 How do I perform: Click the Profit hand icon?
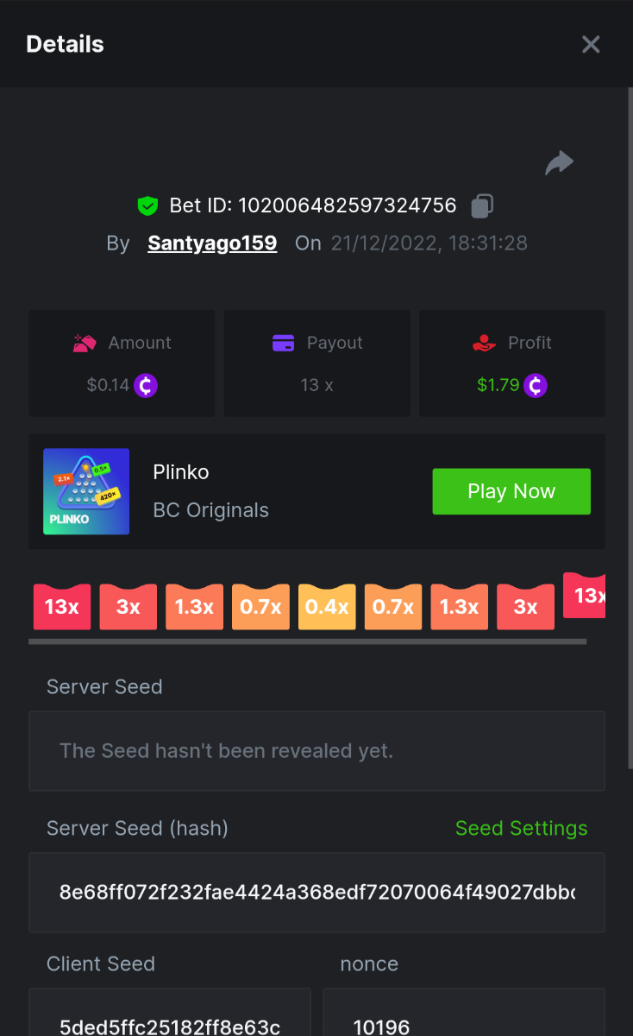pyautogui.click(x=485, y=343)
